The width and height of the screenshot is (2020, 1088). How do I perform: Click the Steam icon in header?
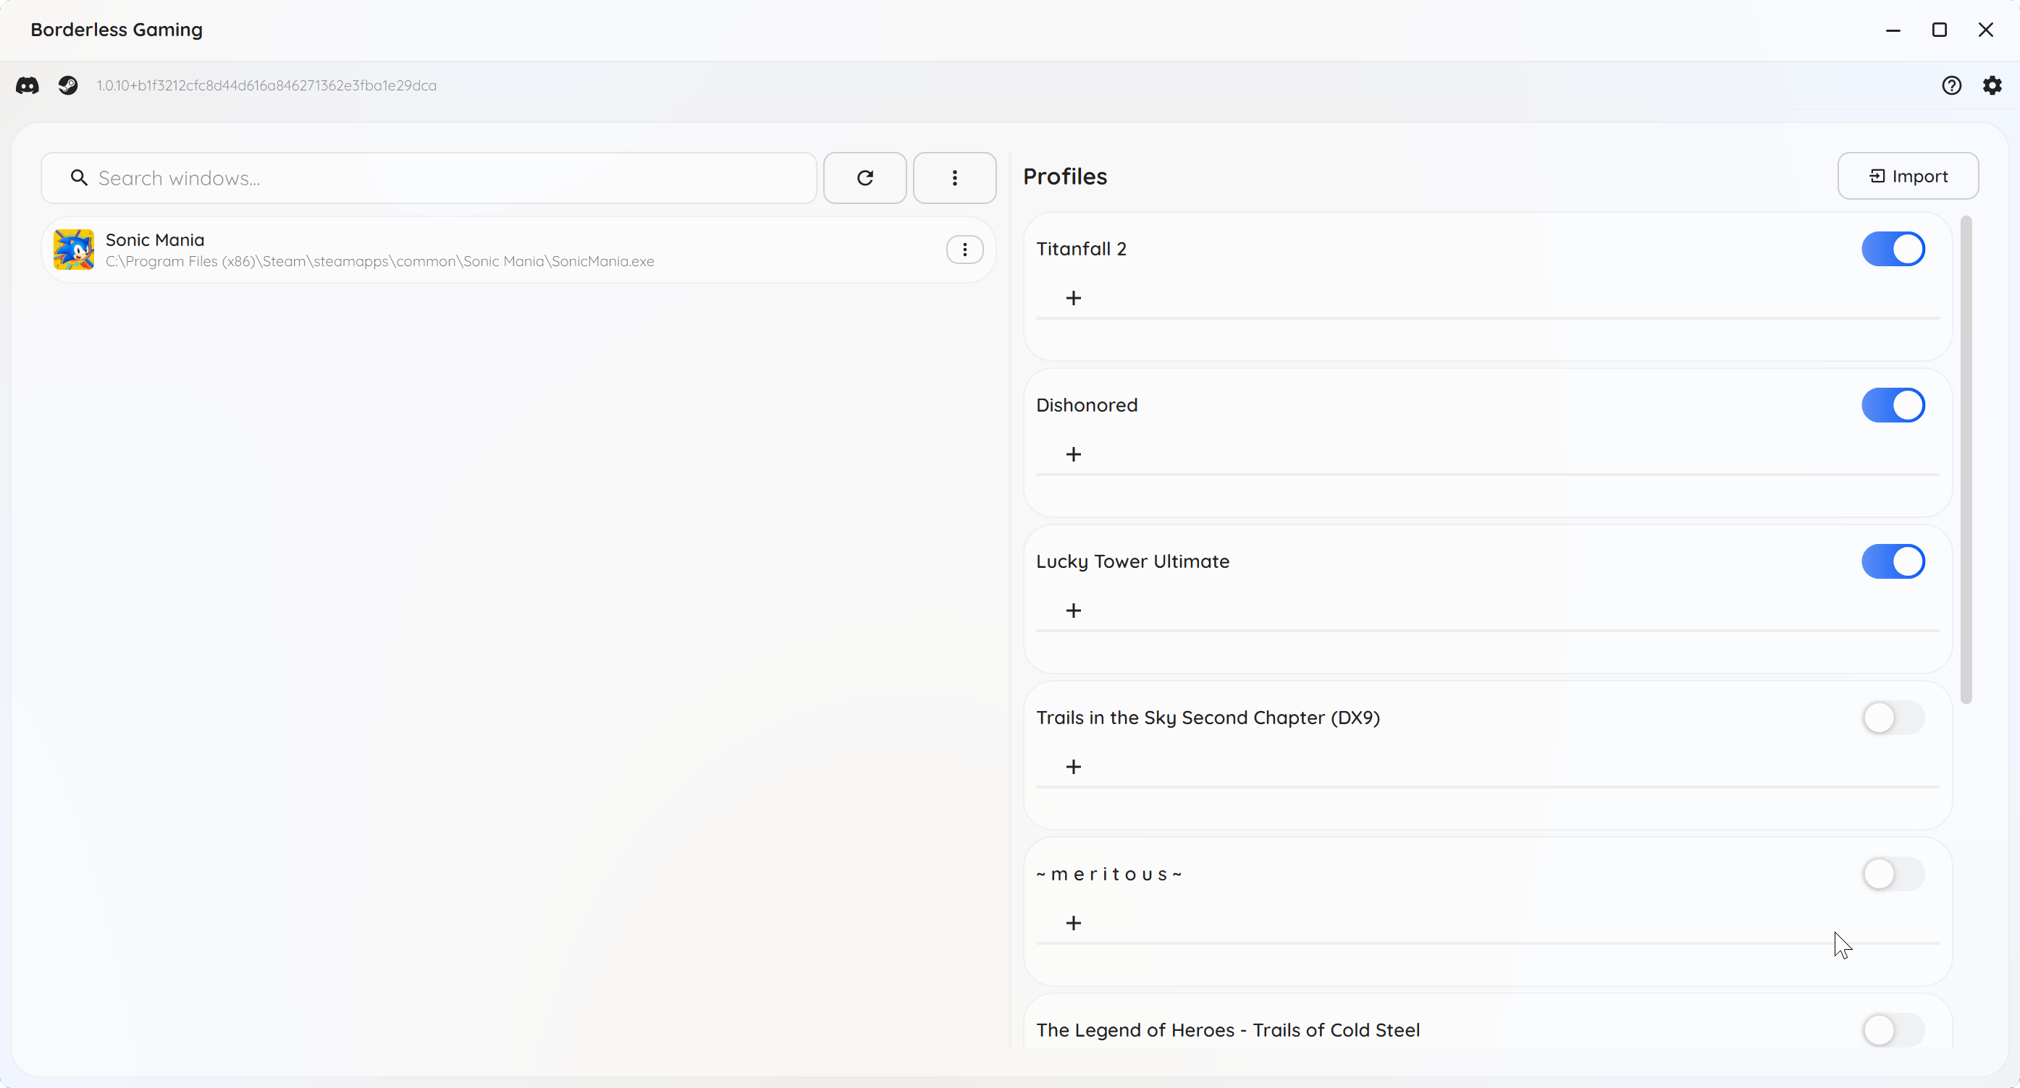(x=68, y=85)
